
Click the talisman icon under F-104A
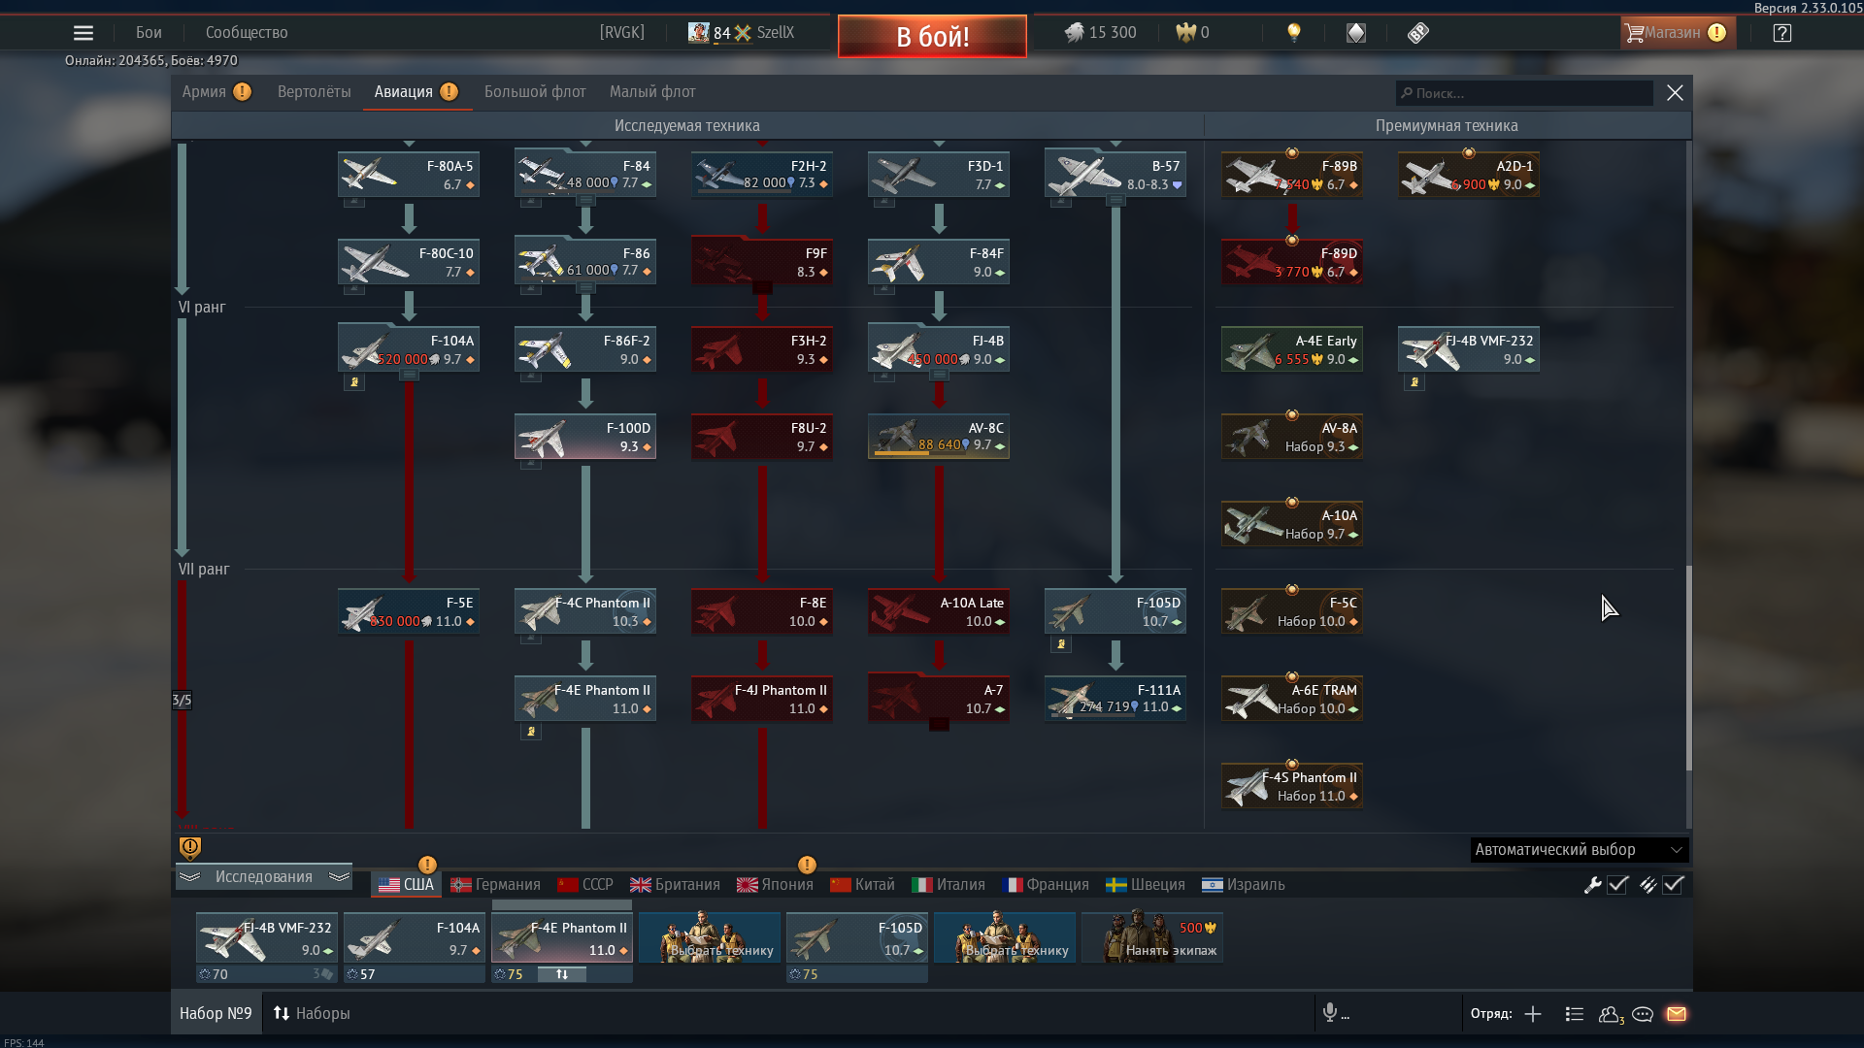click(x=354, y=382)
